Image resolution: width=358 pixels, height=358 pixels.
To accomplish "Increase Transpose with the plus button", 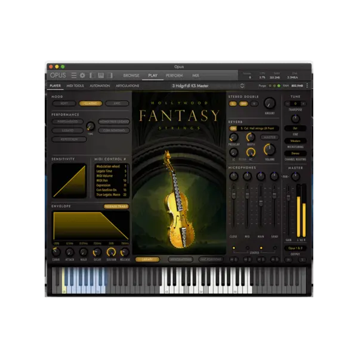I will point(303,104).
